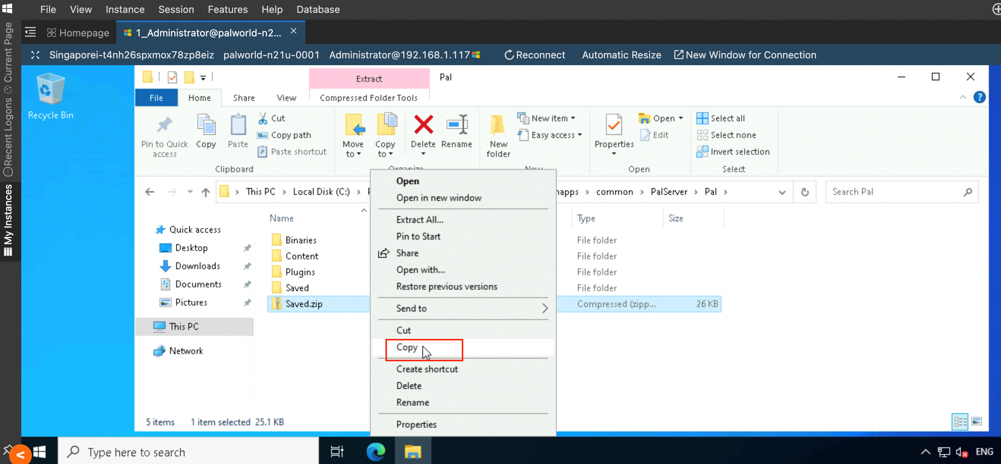
Task: Open the File ribbon tab
Action: [x=156, y=98]
